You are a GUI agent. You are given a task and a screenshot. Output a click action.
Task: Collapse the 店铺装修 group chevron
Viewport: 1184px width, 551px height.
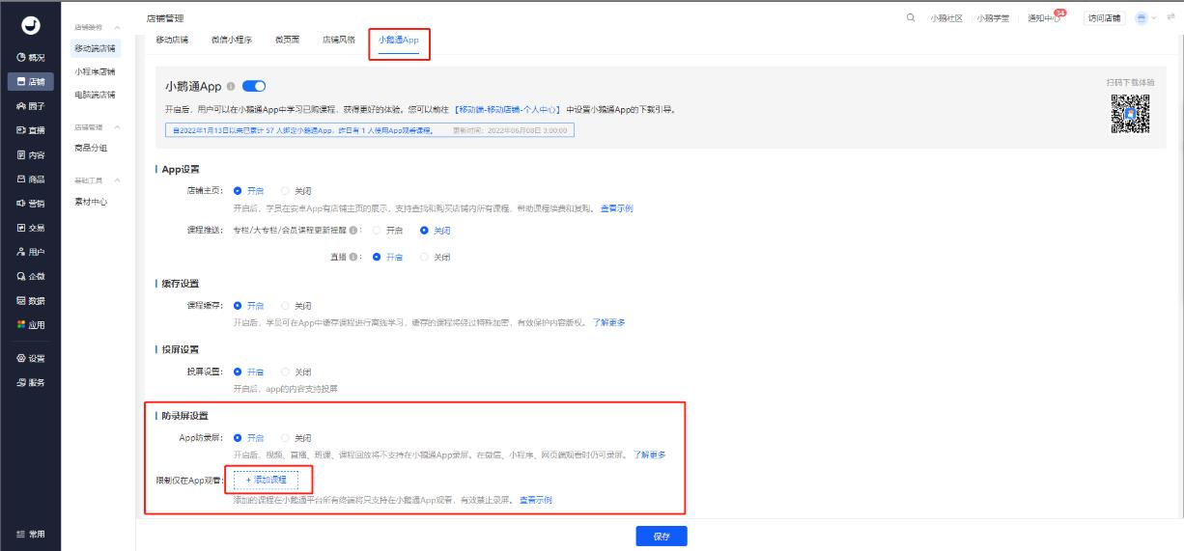(x=117, y=27)
